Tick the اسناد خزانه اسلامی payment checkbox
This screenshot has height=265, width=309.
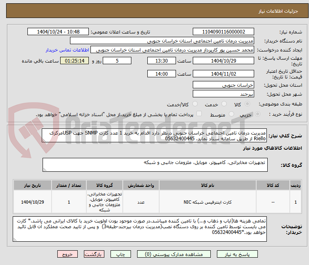click(199, 114)
